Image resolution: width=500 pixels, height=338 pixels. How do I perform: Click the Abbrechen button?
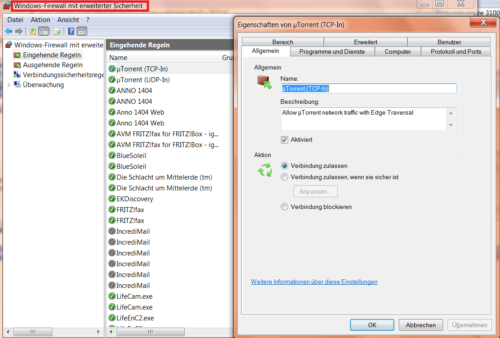click(421, 325)
